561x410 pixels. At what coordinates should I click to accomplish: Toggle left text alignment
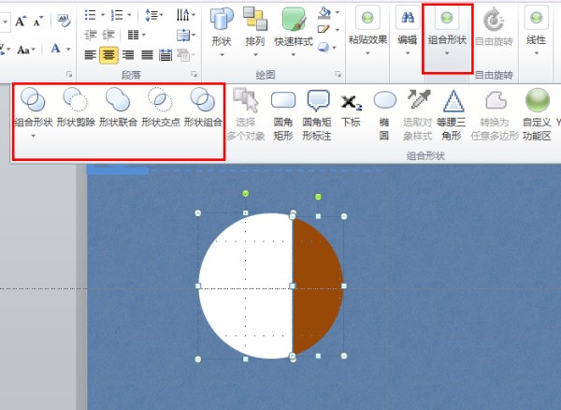click(x=90, y=54)
